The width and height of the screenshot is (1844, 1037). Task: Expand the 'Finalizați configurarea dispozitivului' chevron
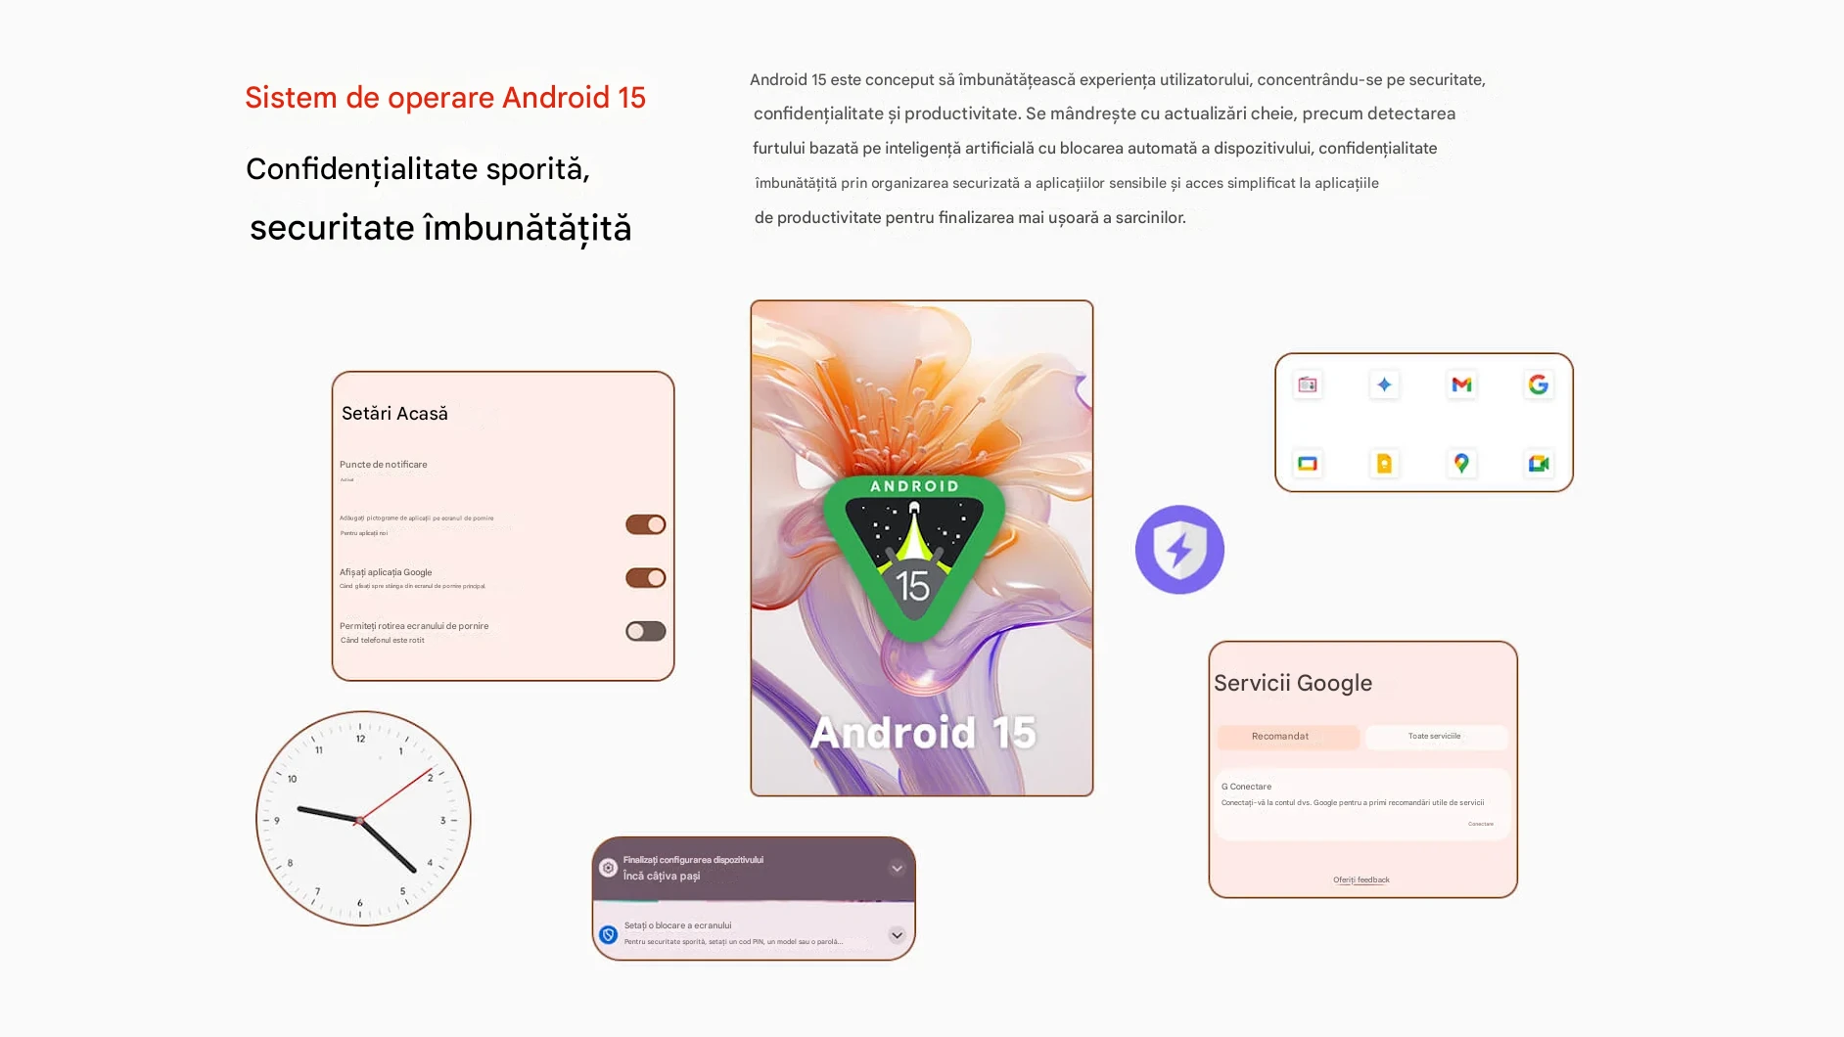click(897, 869)
